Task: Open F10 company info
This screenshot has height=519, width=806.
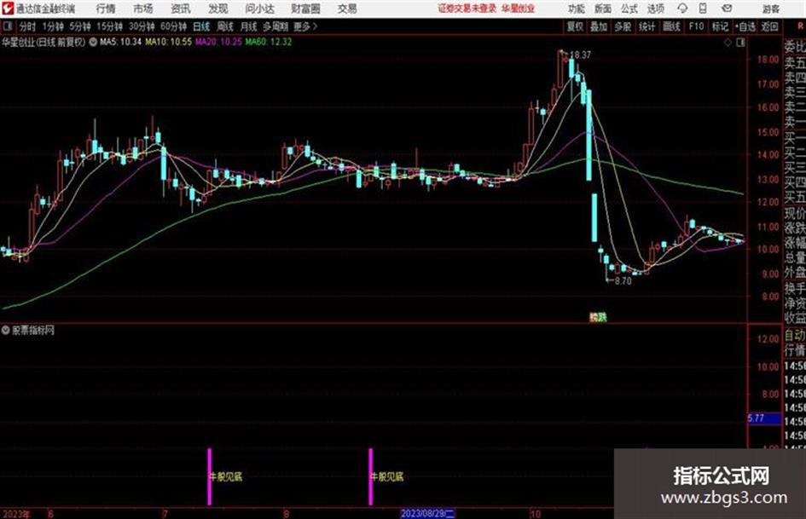Action: click(696, 26)
